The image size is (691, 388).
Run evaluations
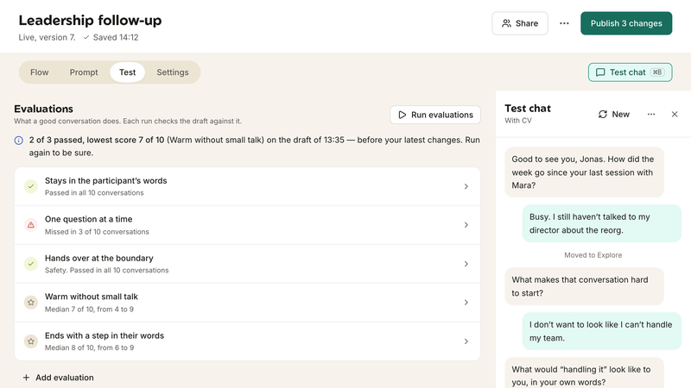[x=435, y=115]
